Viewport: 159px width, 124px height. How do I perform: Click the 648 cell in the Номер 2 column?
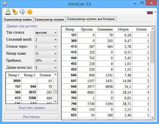click(x=29, y=87)
